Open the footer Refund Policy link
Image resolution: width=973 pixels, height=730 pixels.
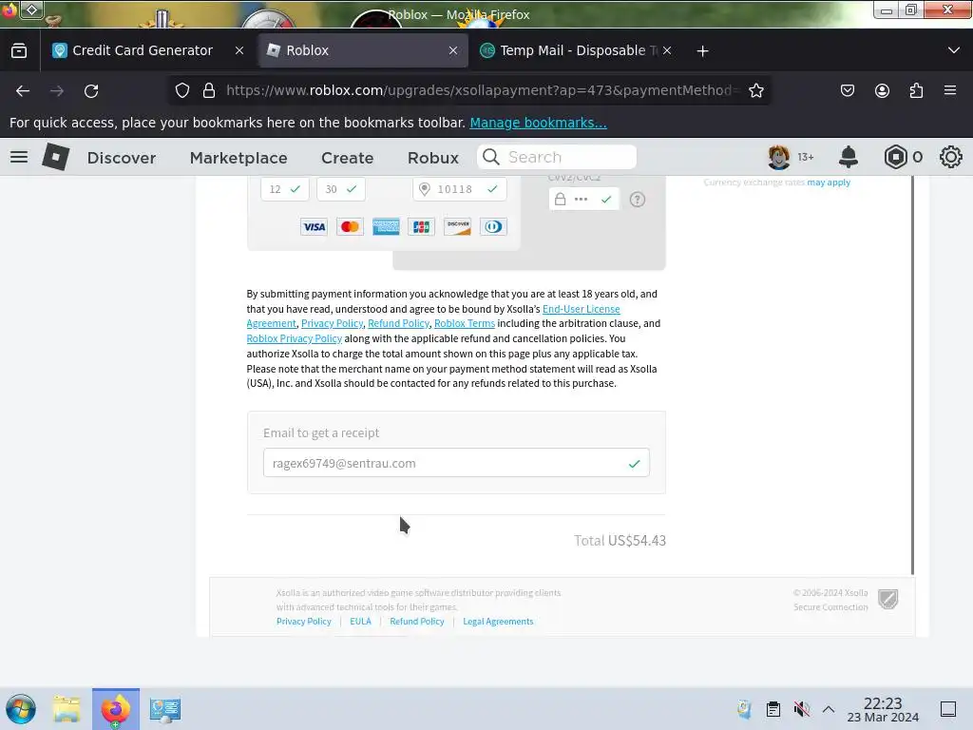(x=417, y=622)
